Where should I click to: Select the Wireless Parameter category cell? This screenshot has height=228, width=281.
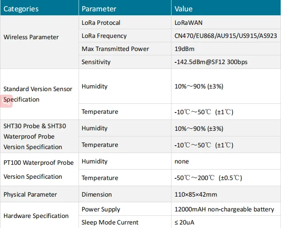pyautogui.click(x=31, y=37)
